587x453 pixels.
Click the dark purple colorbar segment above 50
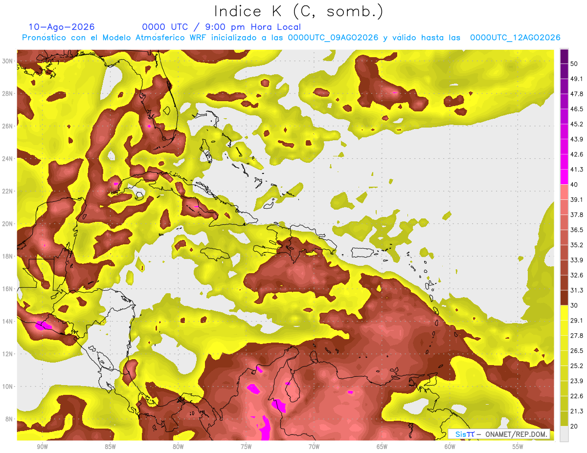tap(564, 56)
